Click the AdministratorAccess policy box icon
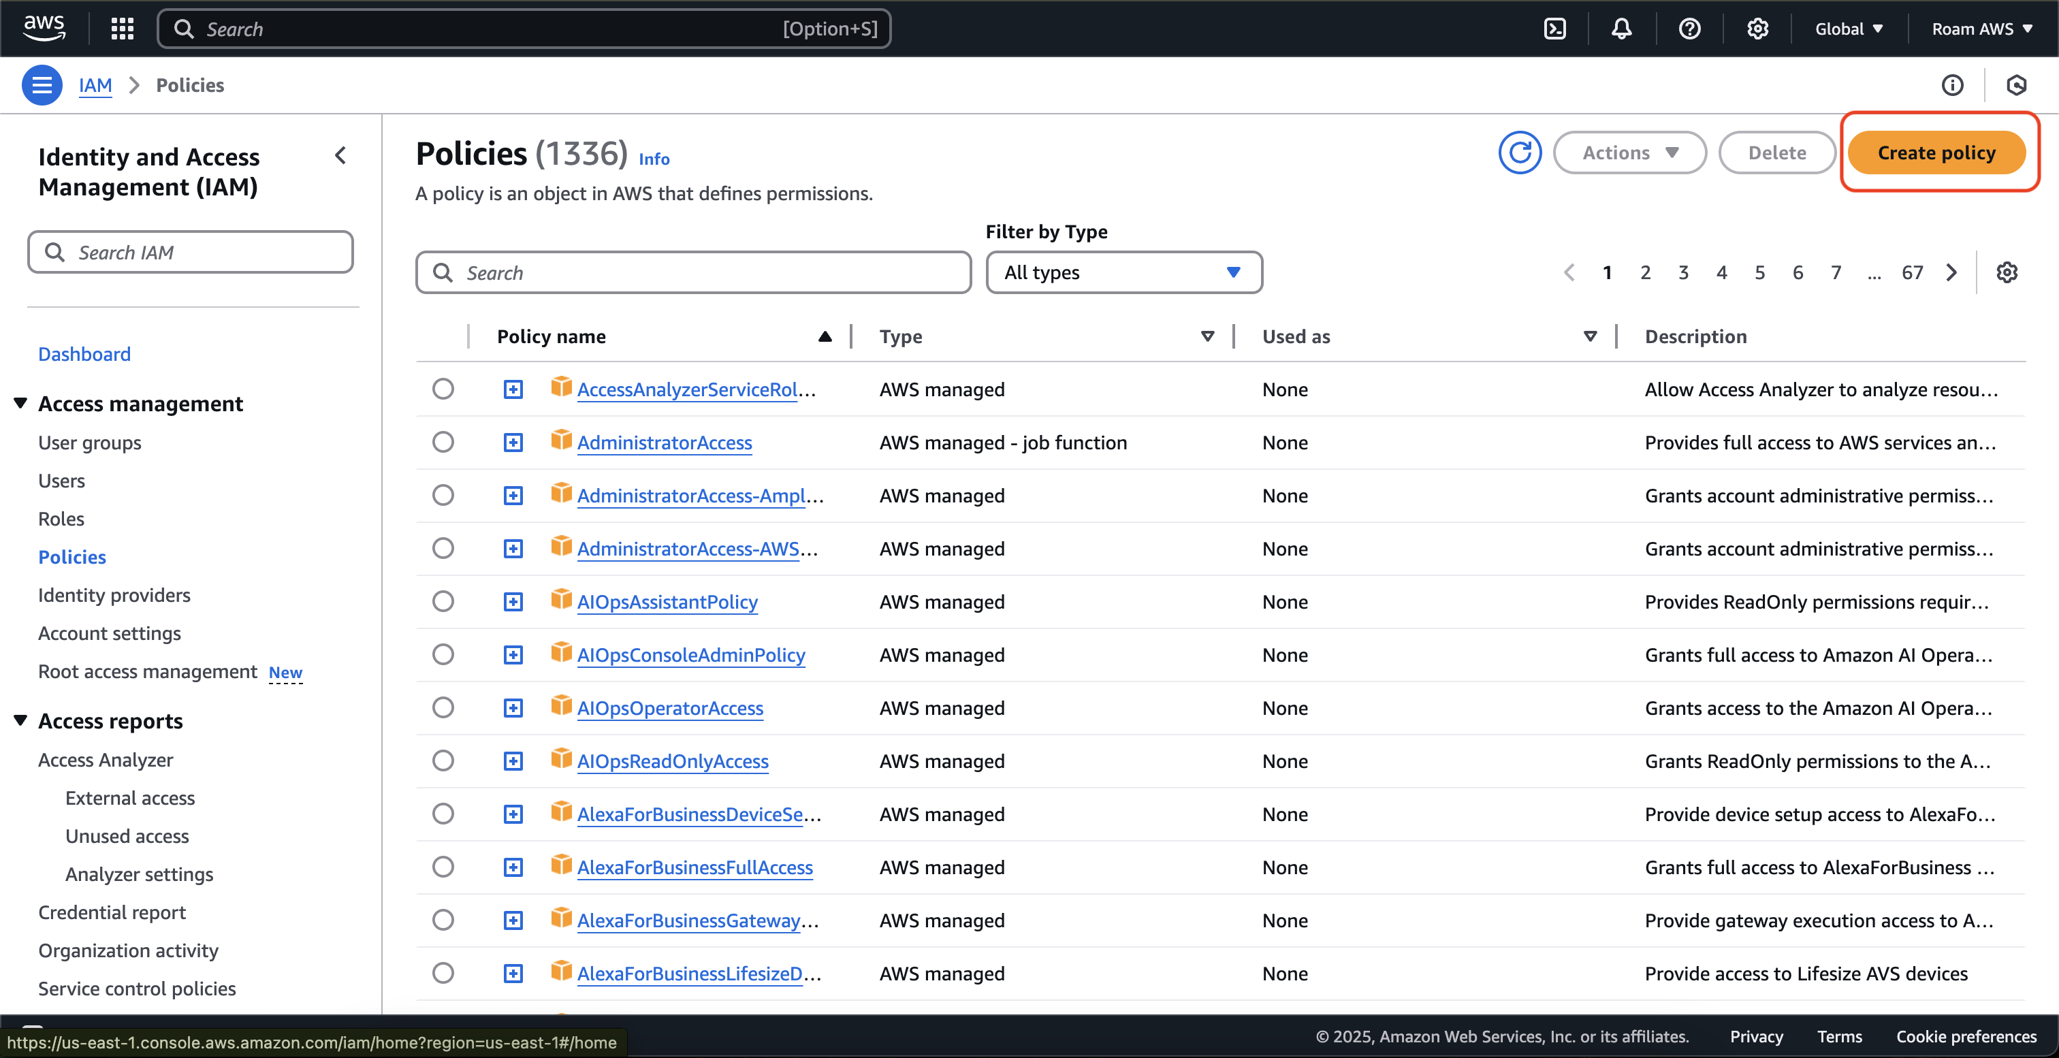Viewport: 2059px width, 1058px height. (561, 440)
